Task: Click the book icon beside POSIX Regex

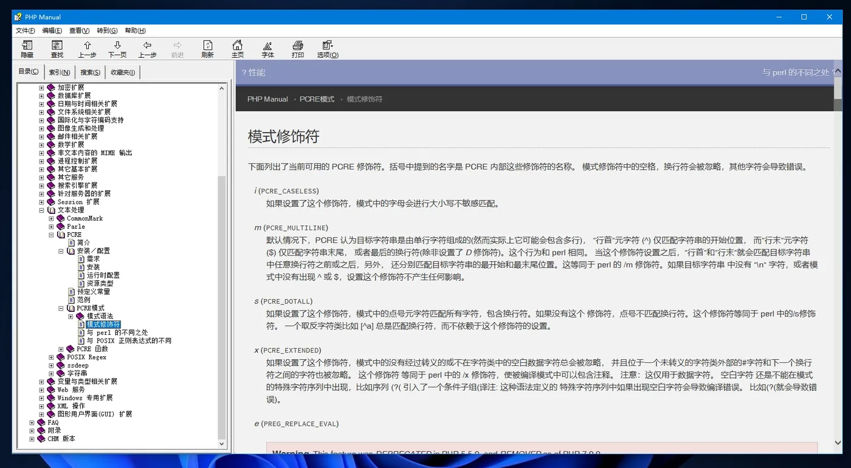Action: coord(61,357)
